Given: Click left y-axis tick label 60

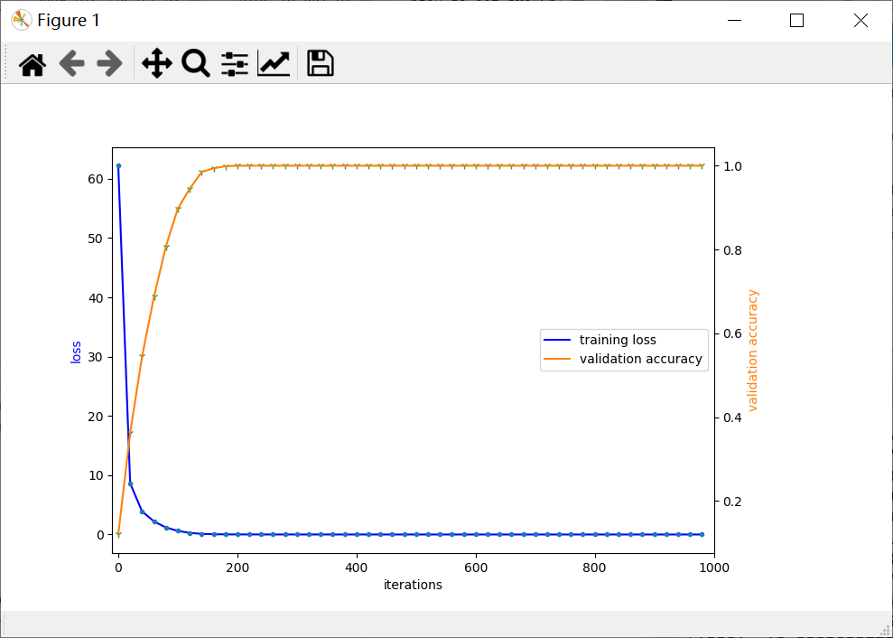Looking at the screenshot, I should pos(97,179).
